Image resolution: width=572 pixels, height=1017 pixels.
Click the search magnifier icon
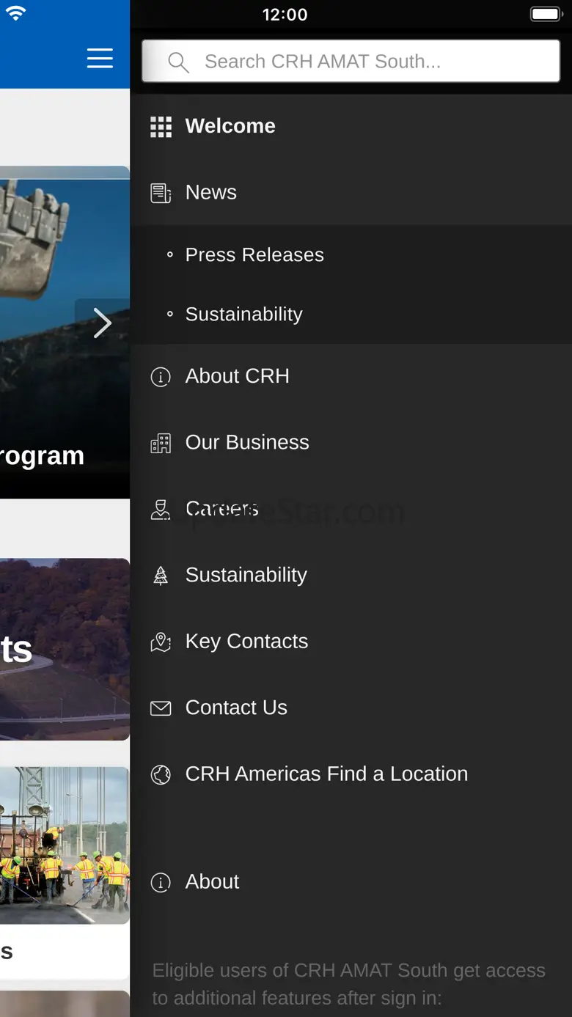pos(178,62)
